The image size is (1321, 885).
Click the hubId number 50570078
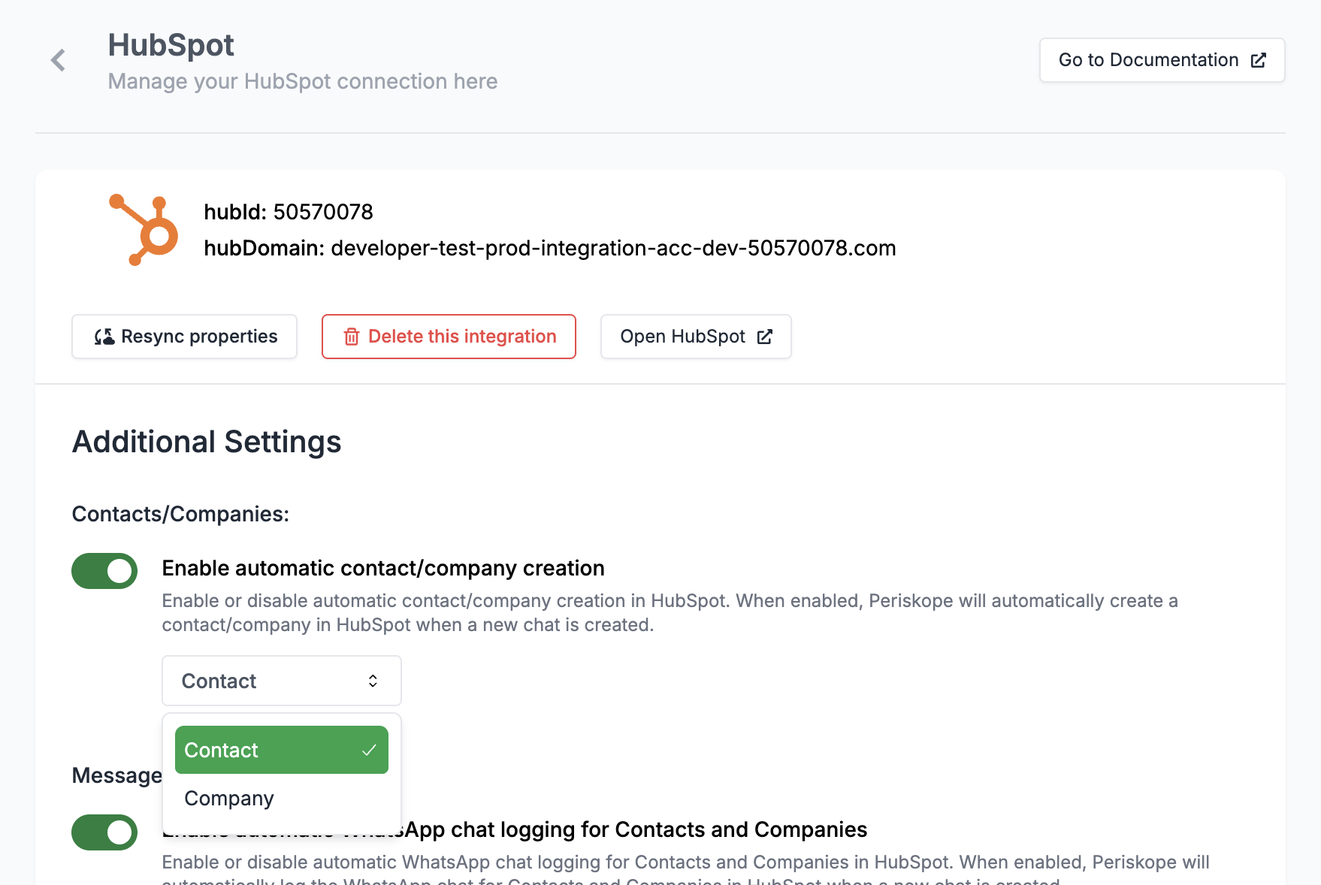point(323,212)
